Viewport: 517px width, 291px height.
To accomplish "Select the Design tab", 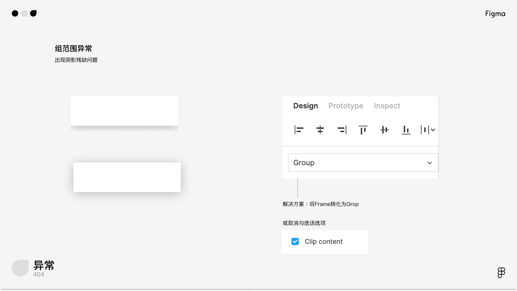I will point(305,106).
